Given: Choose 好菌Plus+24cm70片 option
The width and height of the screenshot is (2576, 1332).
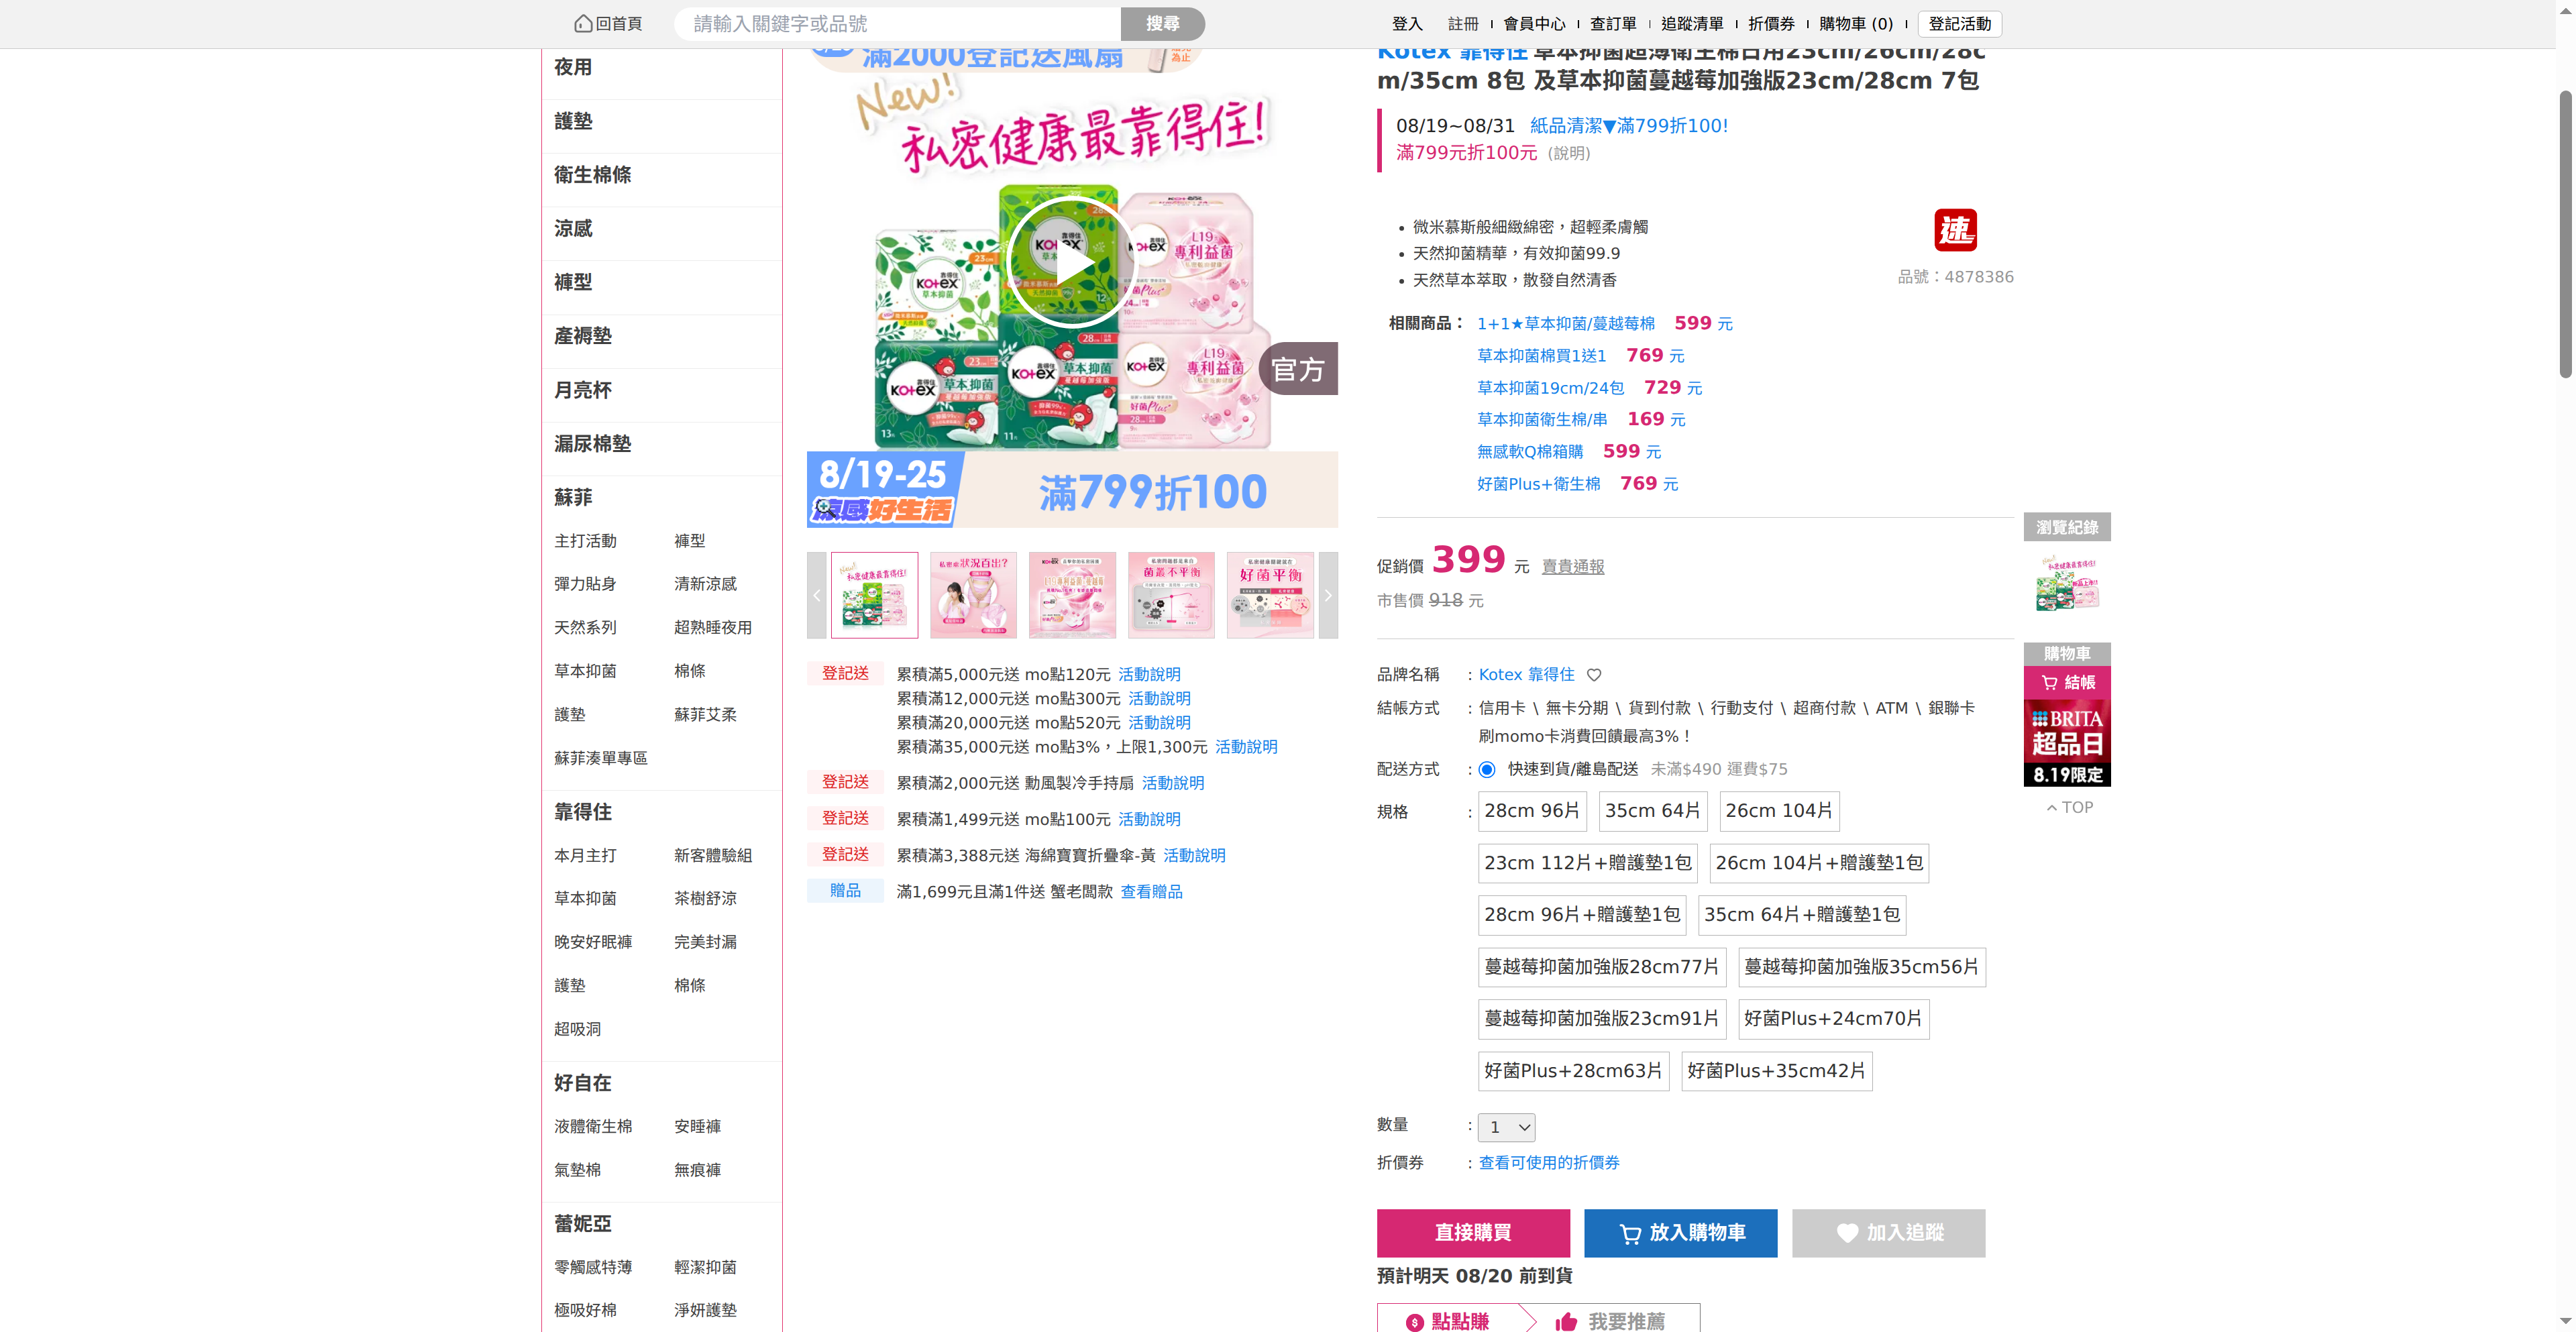Looking at the screenshot, I should coord(1833,1019).
